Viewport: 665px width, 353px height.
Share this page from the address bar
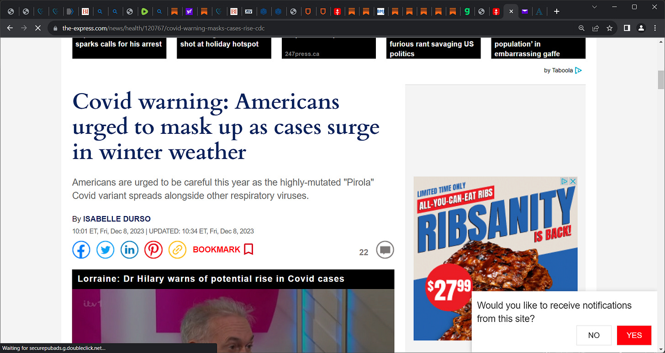coord(596,28)
